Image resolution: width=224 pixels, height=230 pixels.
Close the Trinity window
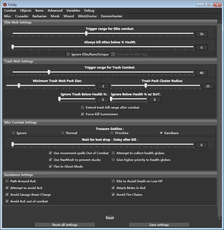tap(217, 5)
